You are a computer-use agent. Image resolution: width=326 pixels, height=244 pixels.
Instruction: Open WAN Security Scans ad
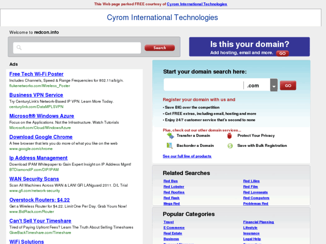pyautogui.click(x=34, y=179)
